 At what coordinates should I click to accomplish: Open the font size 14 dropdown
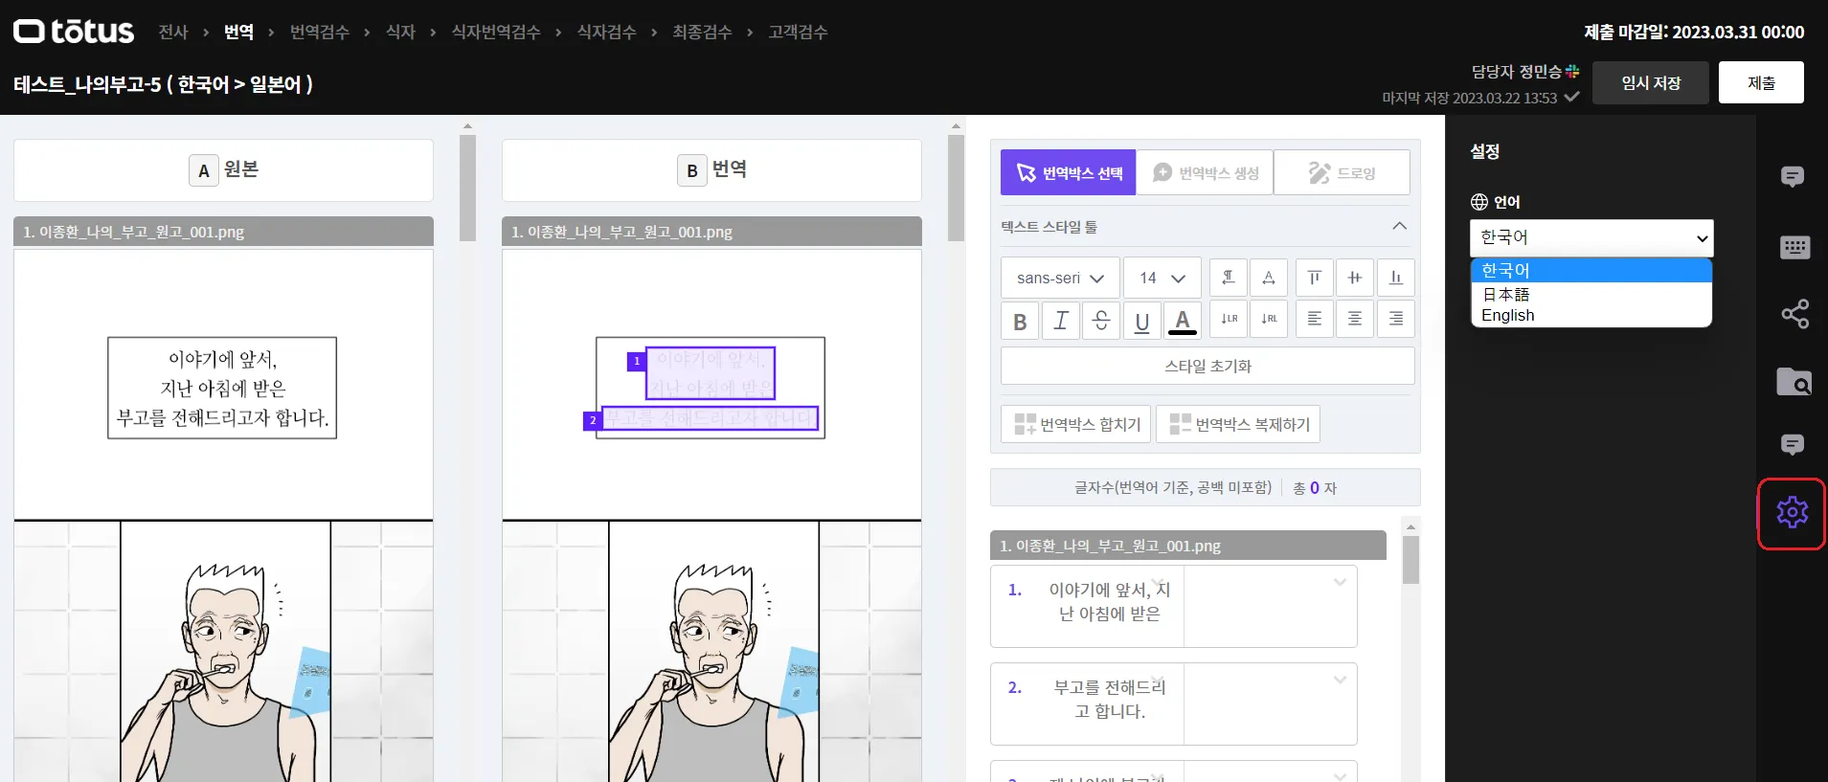(x=1162, y=278)
